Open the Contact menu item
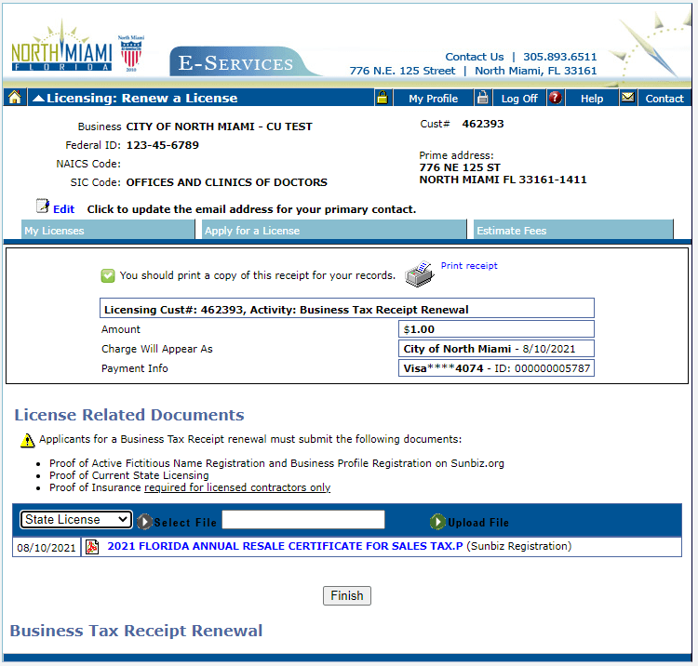Screen dimensions: 698x666 tap(664, 99)
